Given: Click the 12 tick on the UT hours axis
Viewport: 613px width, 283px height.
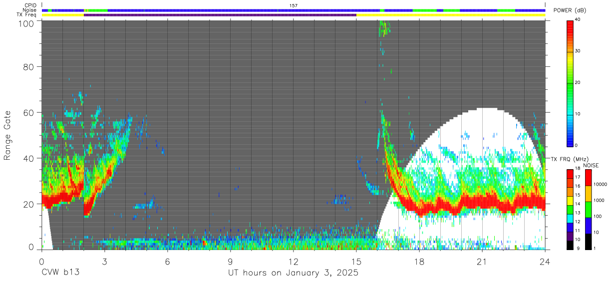Looking at the screenshot, I should click(x=293, y=261).
